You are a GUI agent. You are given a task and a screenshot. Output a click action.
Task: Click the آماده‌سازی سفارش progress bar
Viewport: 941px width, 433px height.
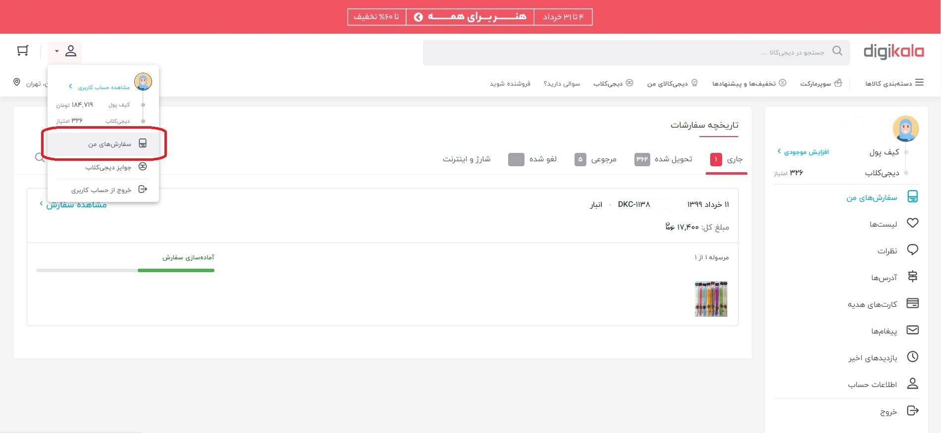(x=125, y=270)
